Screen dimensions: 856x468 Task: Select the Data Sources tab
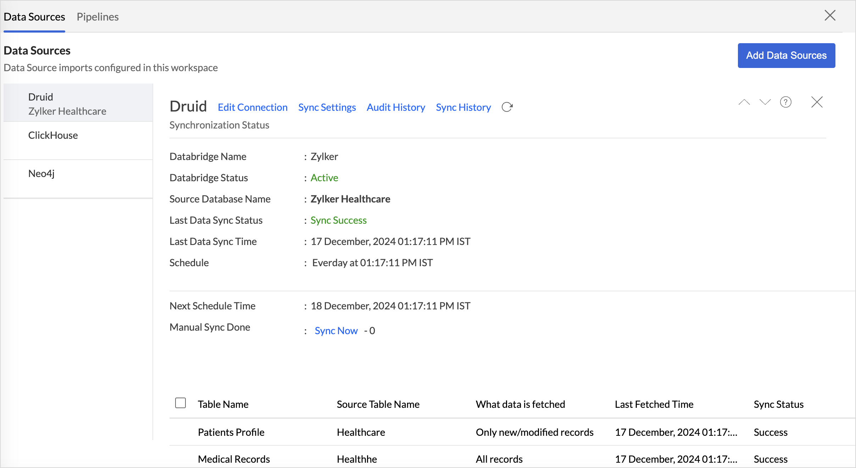(34, 17)
